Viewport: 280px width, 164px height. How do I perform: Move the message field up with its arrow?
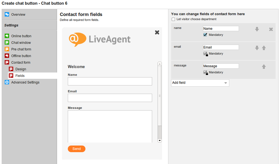(x=264, y=67)
